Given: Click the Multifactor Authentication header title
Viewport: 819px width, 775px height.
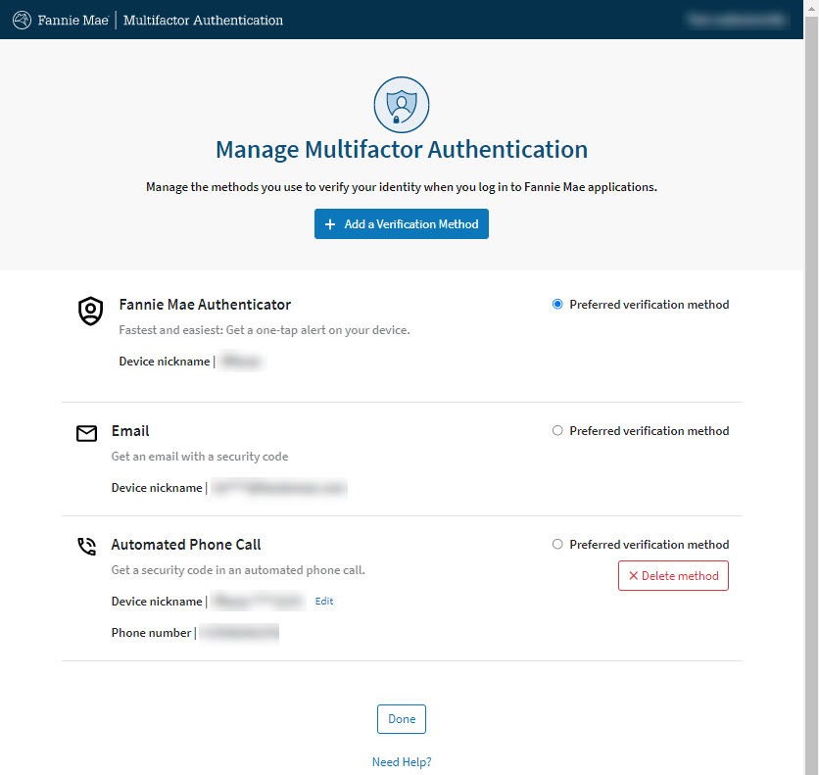Looking at the screenshot, I should [203, 20].
